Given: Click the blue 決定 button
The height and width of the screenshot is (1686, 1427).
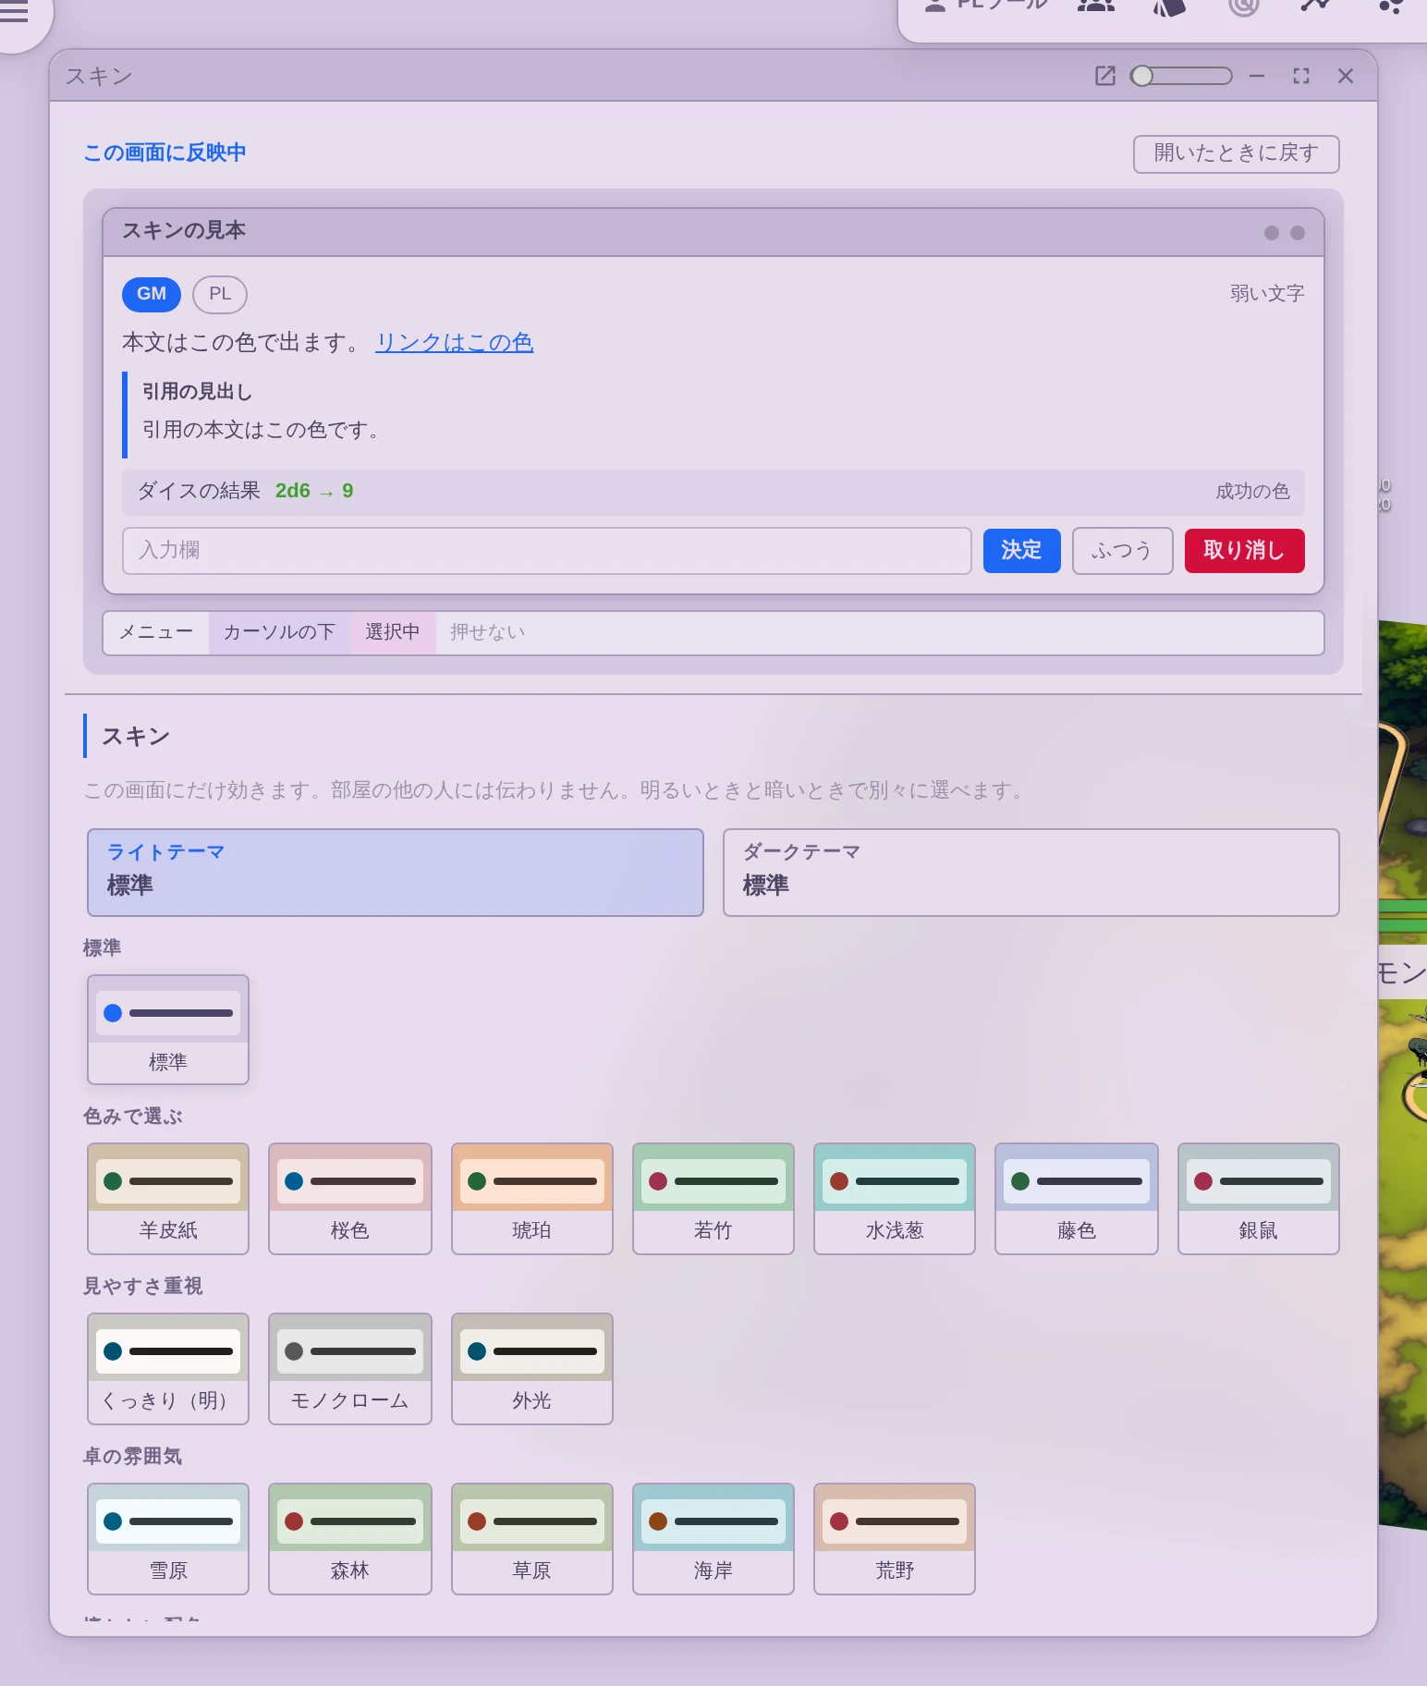Looking at the screenshot, I should (1022, 551).
